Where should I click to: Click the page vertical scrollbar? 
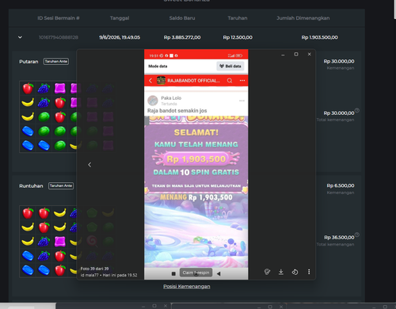[395, 10]
